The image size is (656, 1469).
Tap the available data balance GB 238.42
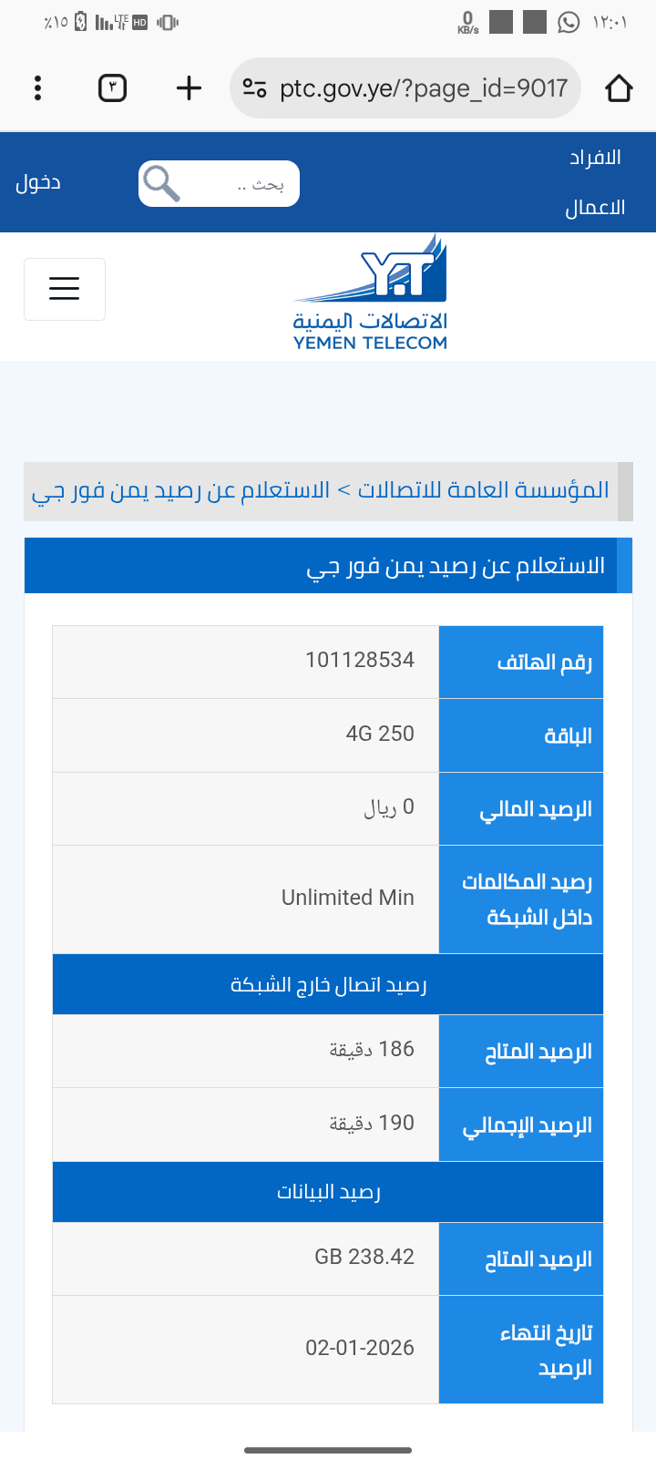pyautogui.click(x=364, y=1257)
